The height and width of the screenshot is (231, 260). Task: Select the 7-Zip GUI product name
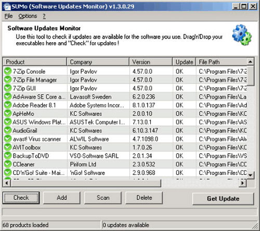click(24, 88)
